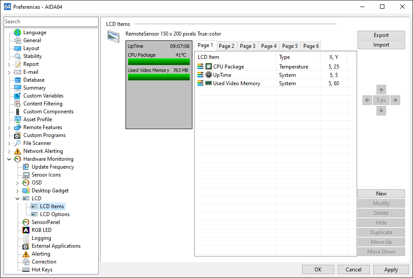Viewport: 413px width, 278px height.
Task: Expand the Desktop Gadget node
Action: [18, 191]
